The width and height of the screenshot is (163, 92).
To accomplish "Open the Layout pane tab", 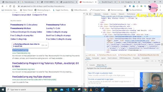I will point(103,58).
